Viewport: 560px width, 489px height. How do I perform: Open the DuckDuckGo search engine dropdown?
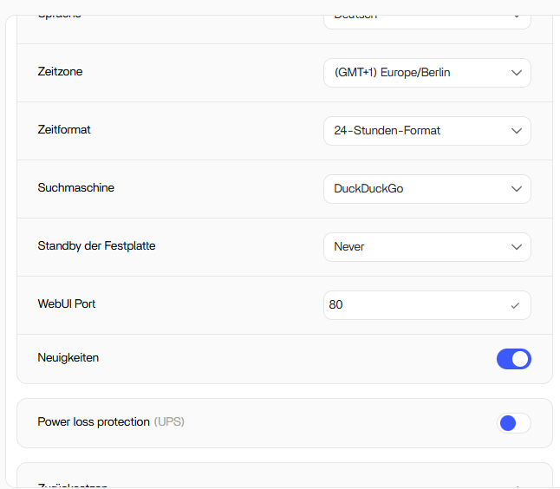point(416,189)
